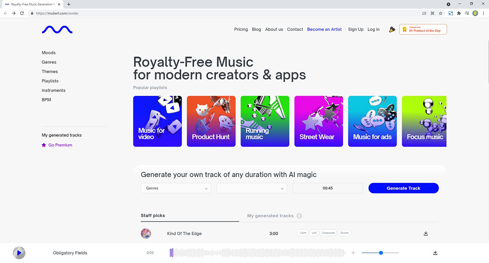The image size is (489, 263).
Task: Select the Staff picks tab
Action: pos(153,216)
